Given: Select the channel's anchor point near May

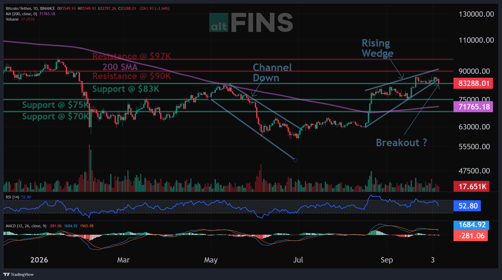Looking at the screenshot, I should pyautogui.click(x=209, y=98).
